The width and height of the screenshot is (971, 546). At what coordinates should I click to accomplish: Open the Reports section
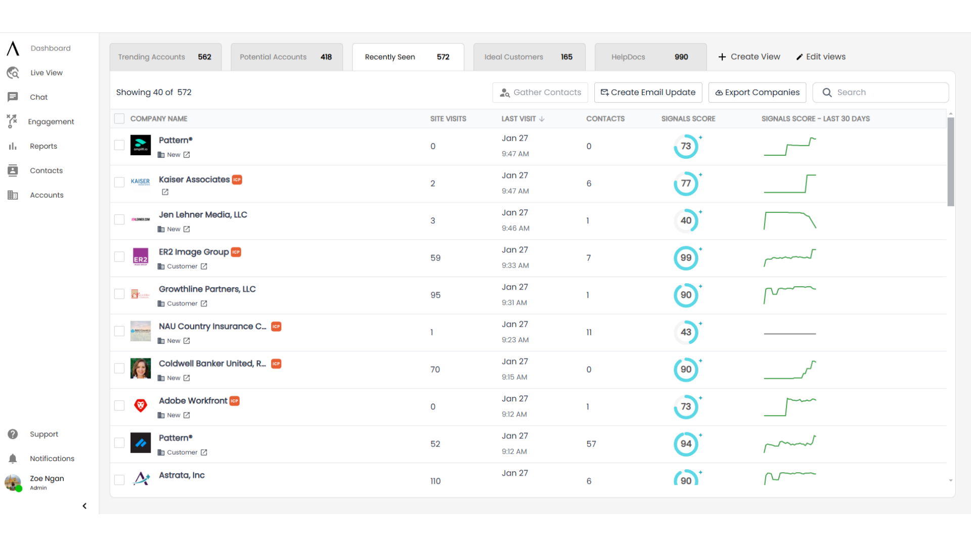coord(13,146)
